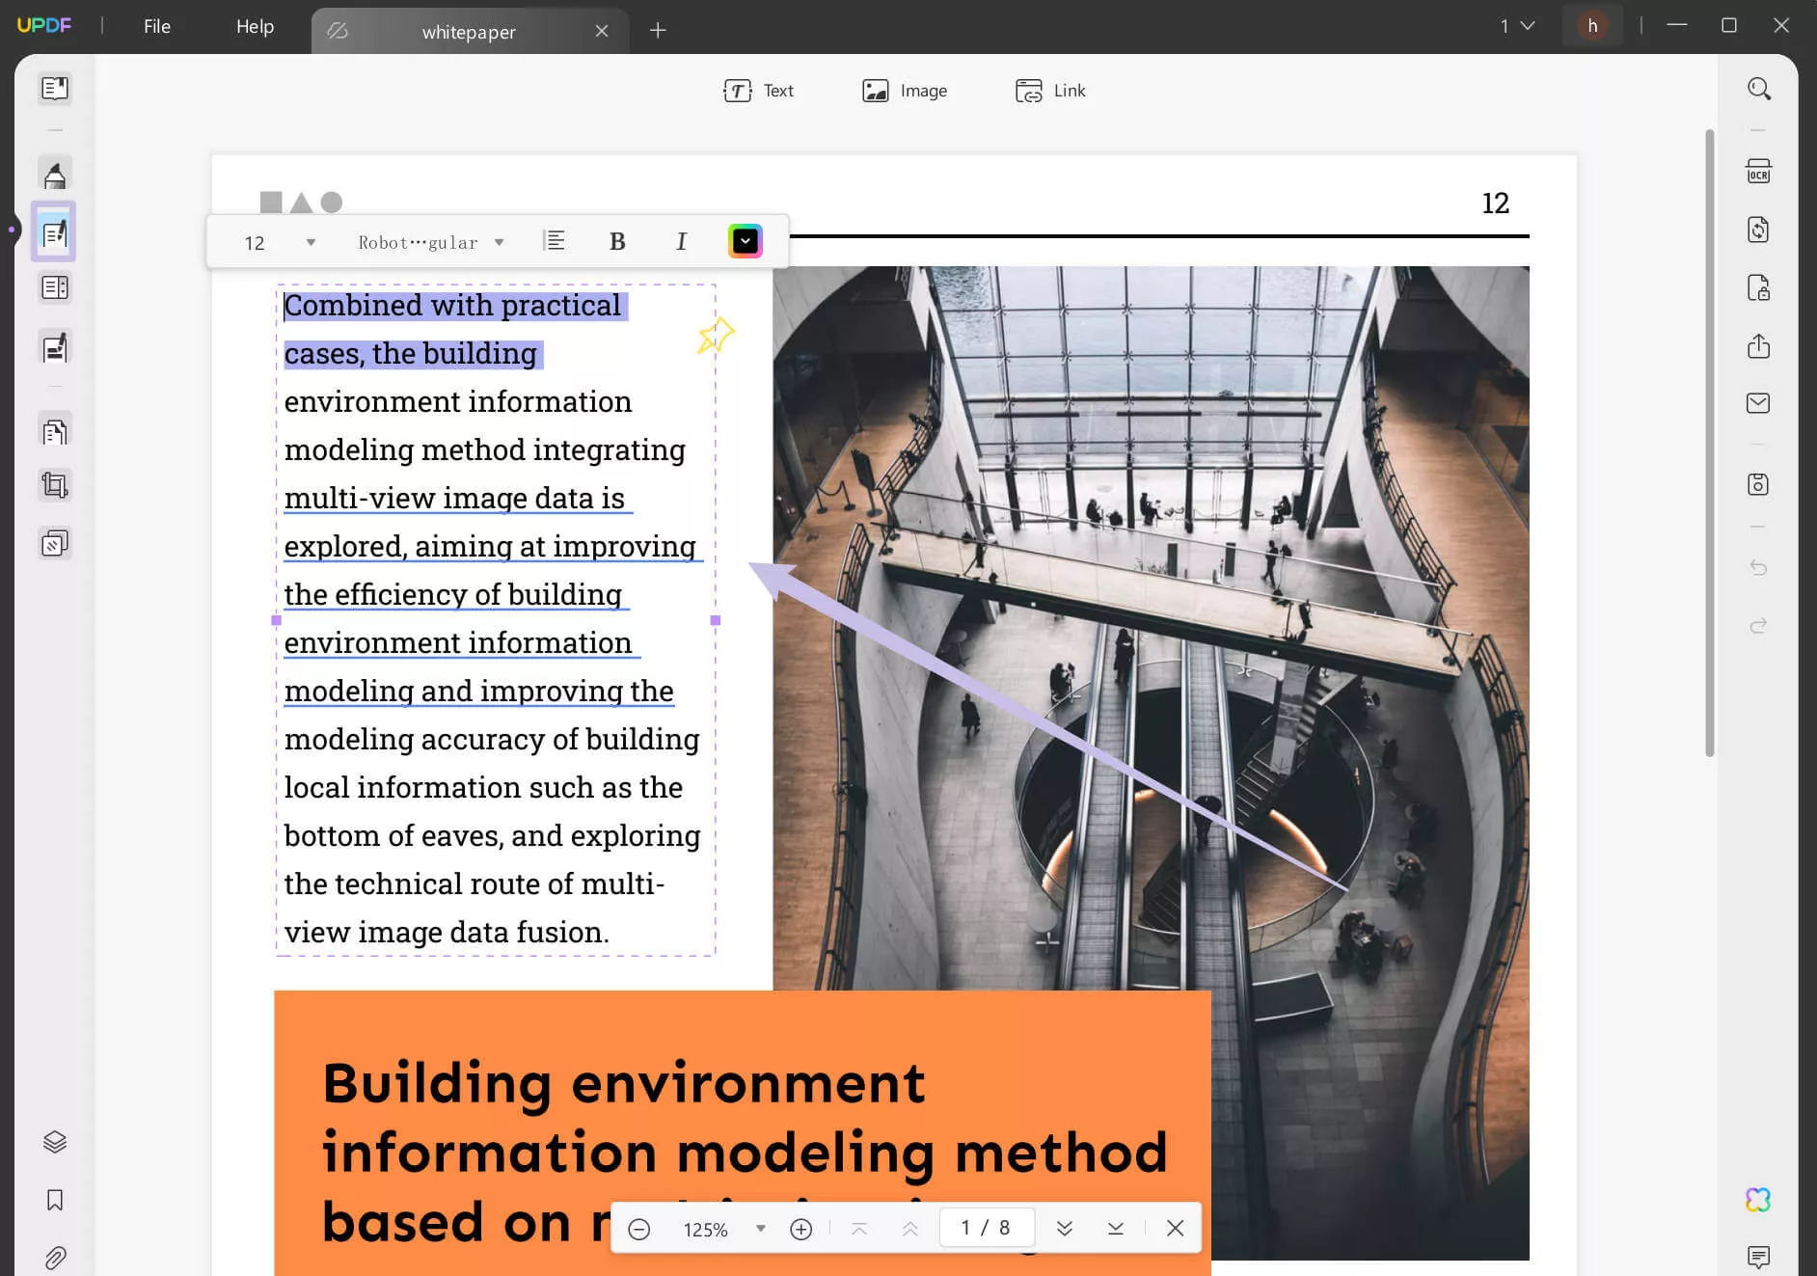Open the Reader mode icon in left sidebar

click(55, 89)
